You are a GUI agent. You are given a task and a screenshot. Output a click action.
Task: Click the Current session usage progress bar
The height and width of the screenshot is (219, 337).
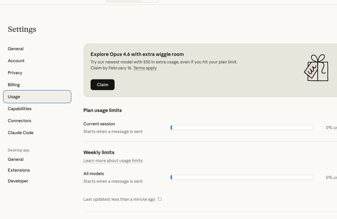242,128
